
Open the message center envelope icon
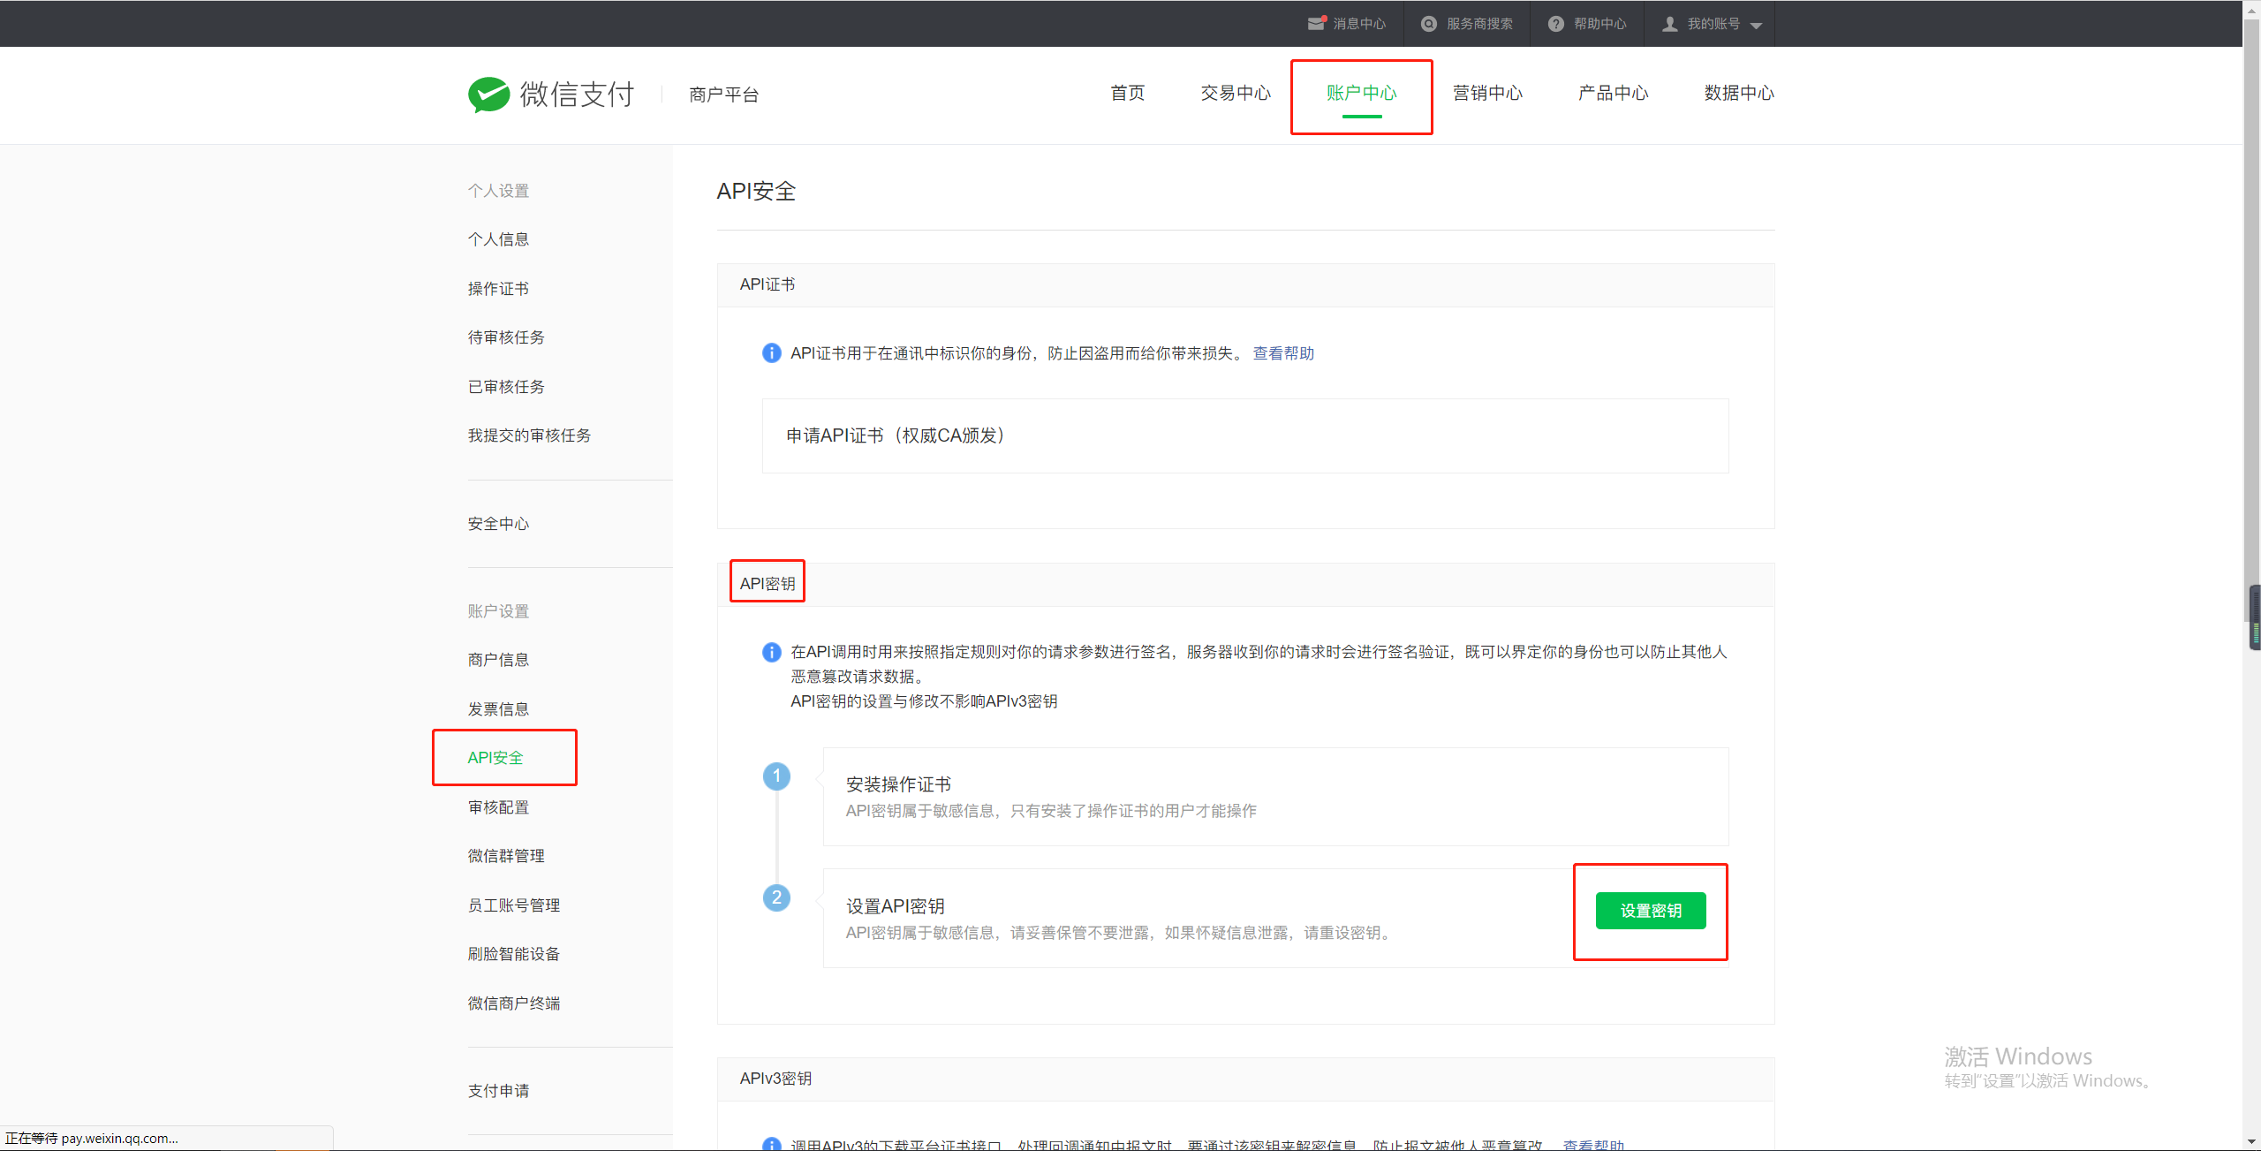tap(1317, 24)
